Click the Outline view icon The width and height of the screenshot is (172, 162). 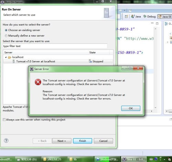(166, 24)
